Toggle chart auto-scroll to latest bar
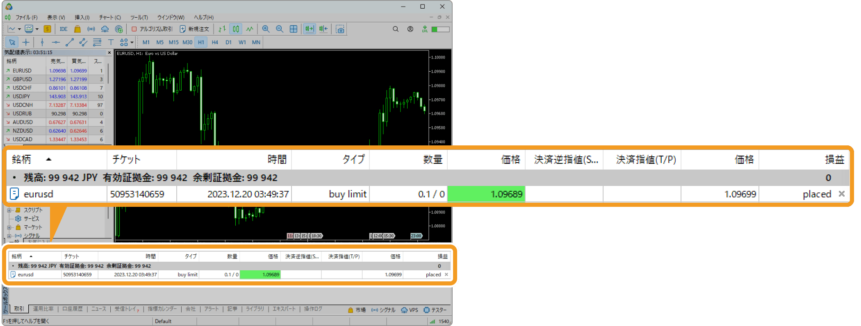 (309, 29)
